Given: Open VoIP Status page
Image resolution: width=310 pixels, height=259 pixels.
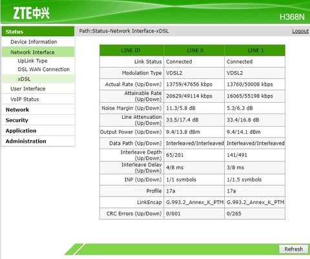Looking at the screenshot, I should click(25, 99).
